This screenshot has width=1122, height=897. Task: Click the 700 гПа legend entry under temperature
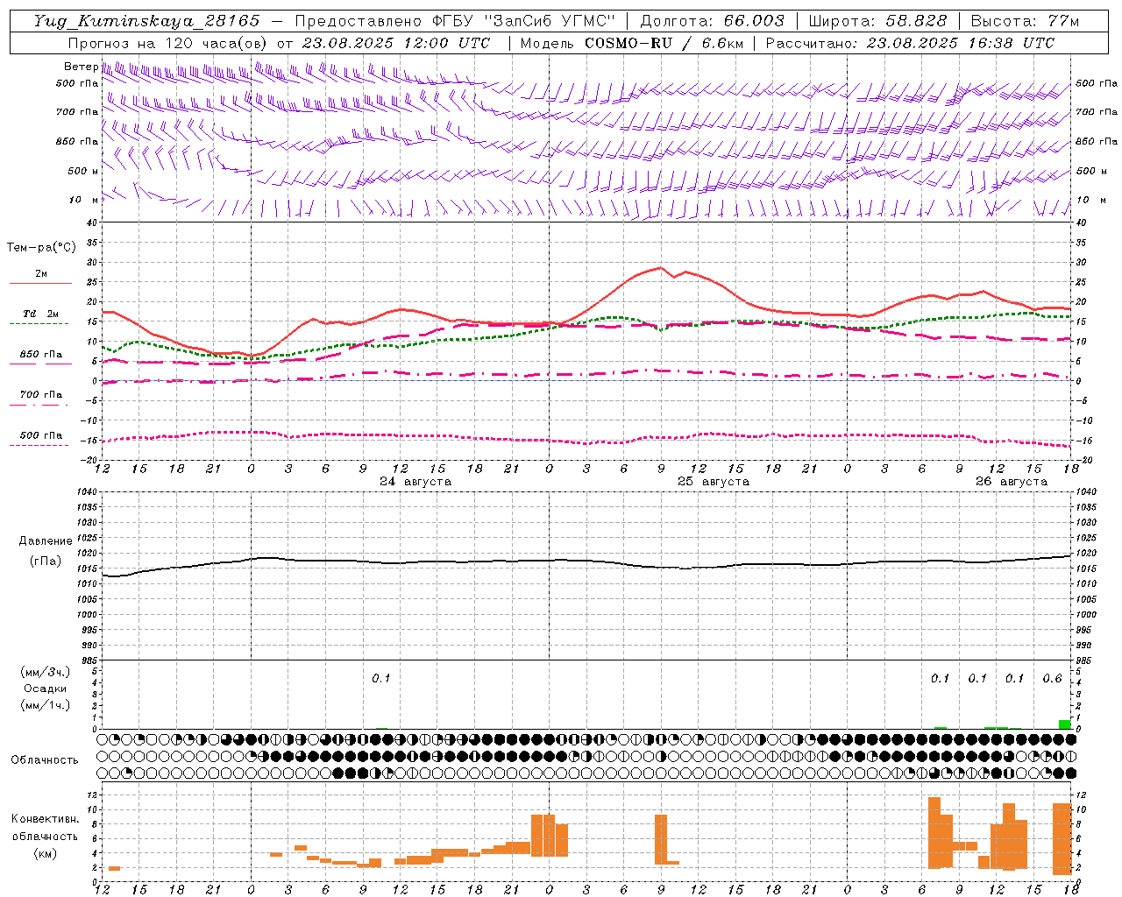(41, 394)
